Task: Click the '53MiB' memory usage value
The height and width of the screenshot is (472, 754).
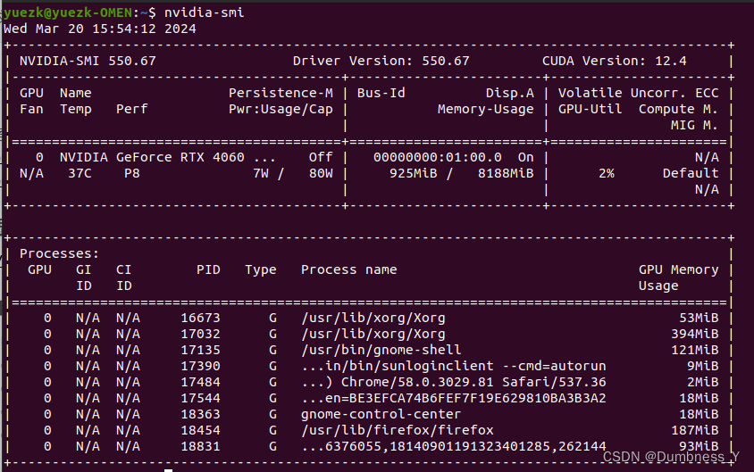Action: [x=699, y=318]
